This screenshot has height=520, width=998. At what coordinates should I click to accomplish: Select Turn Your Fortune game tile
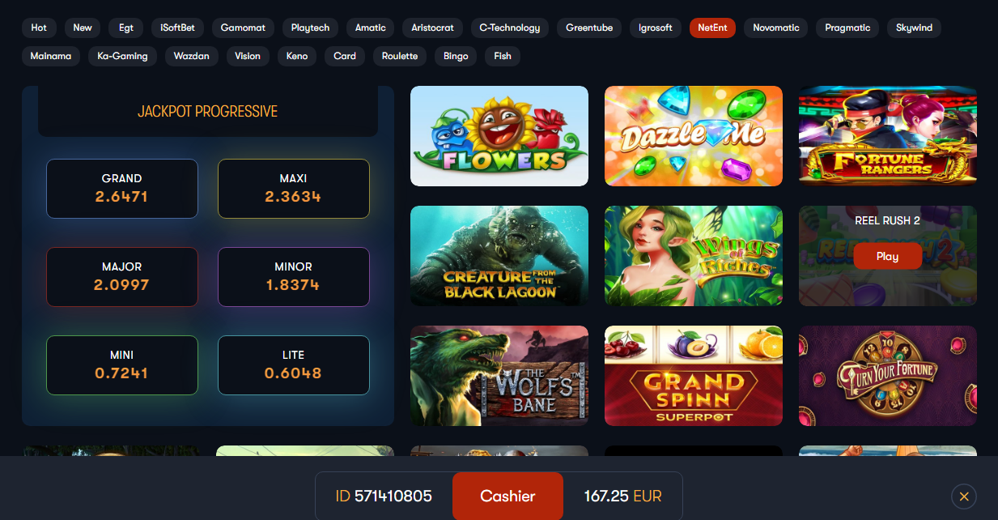tap(888, 376)
